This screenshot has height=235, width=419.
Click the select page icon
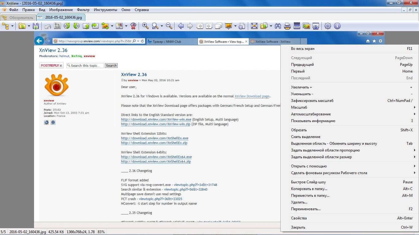(219, 26)
